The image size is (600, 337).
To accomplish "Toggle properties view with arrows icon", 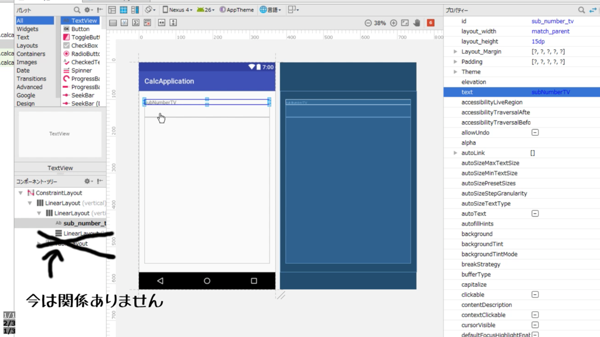I will (593, 11).
